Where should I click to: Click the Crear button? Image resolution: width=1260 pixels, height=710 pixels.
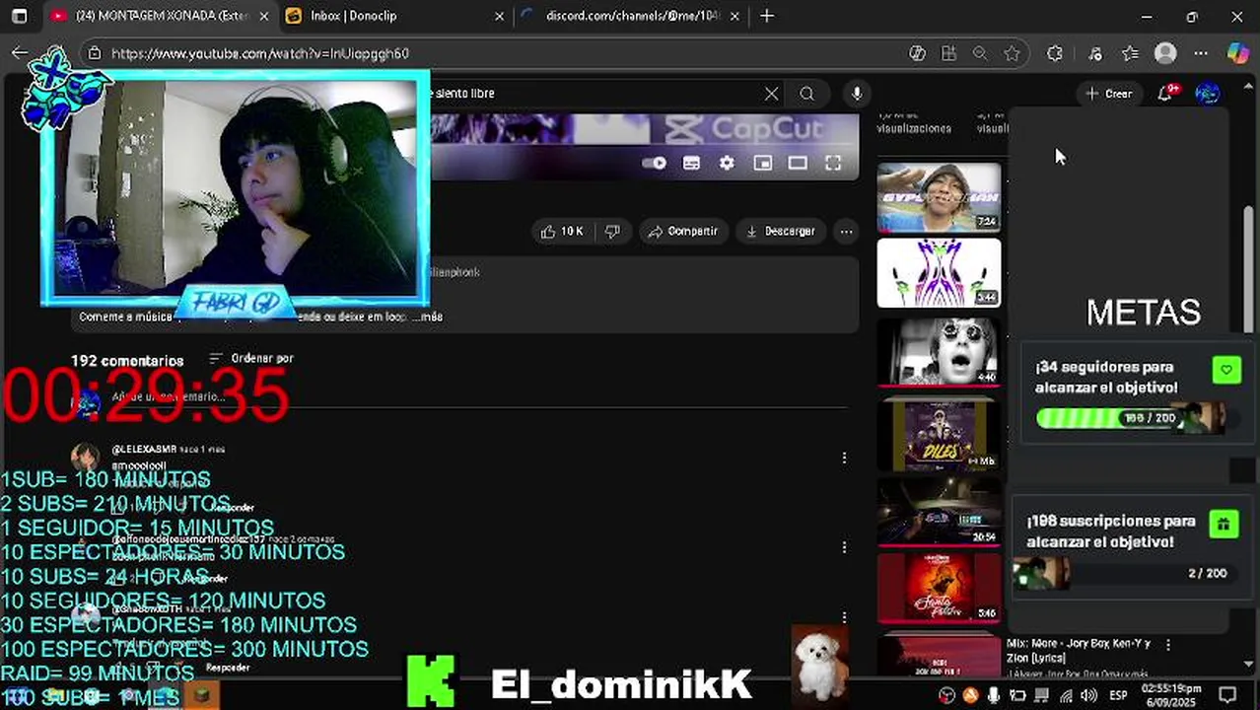tap(1108, 94)
